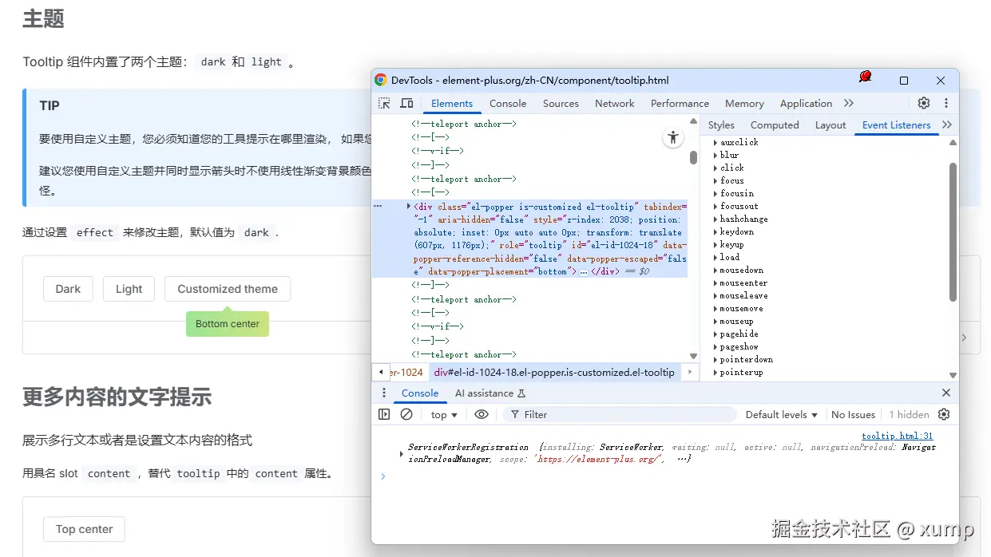Clear the console with the ban icon

pyautogui.click(x=406, y=414)
